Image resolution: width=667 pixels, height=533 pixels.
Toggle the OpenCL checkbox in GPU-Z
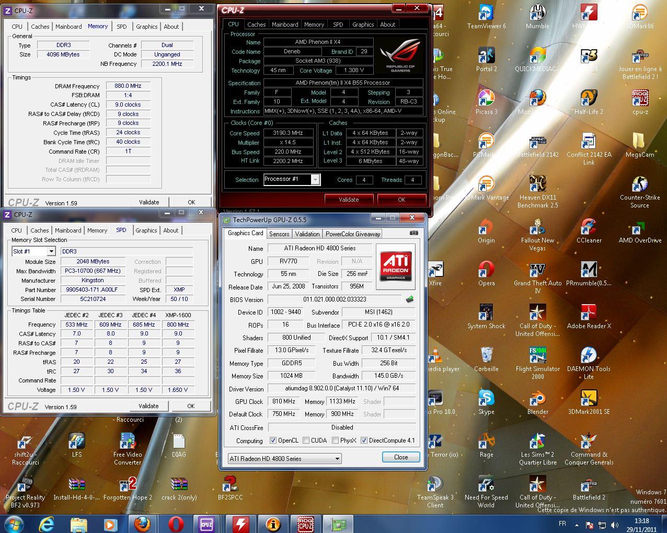point(273,441)
